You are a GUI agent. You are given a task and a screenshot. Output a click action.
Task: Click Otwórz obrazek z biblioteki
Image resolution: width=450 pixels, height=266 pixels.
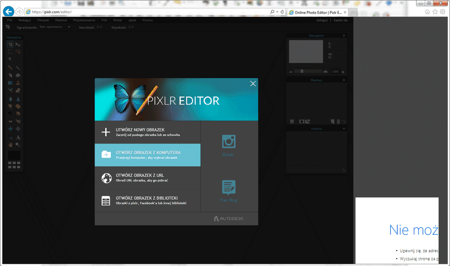148,200
